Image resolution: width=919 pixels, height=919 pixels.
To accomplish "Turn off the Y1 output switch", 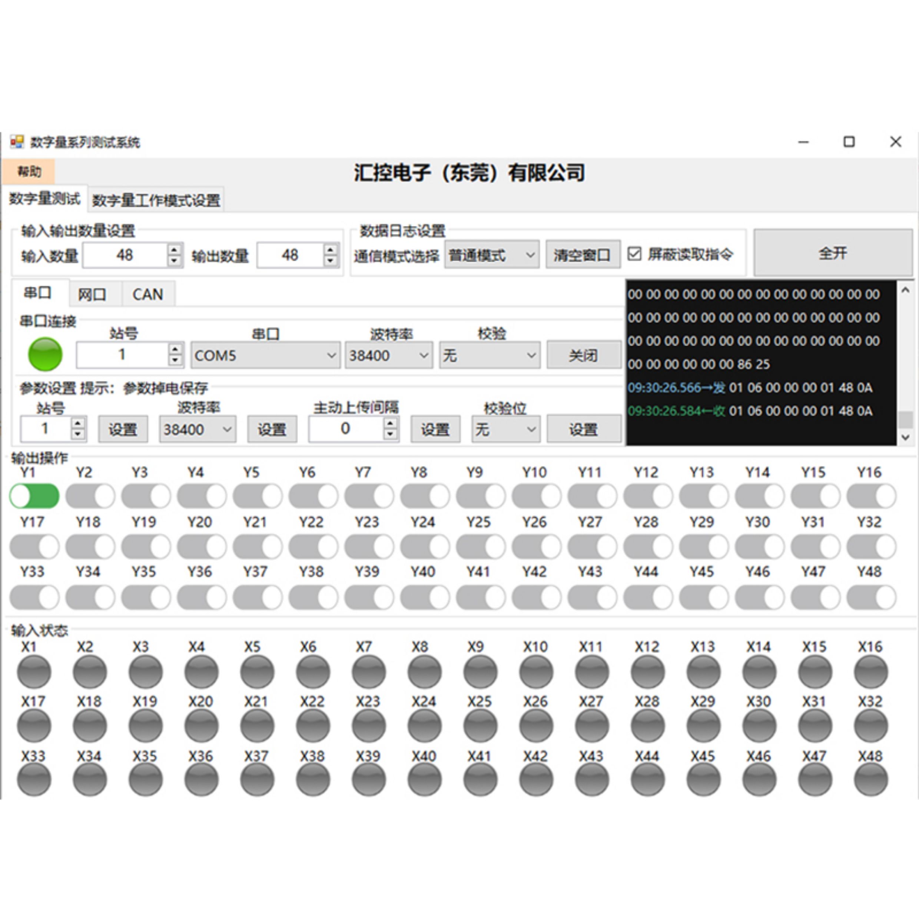I will point(34,496).
